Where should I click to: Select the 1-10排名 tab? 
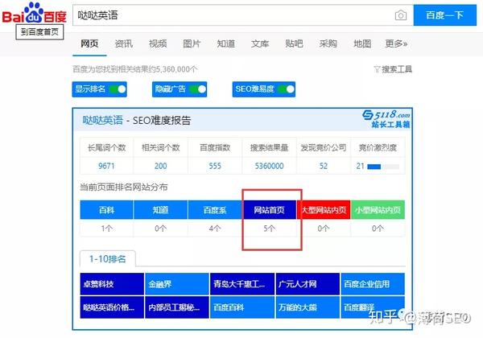point(108,259)
